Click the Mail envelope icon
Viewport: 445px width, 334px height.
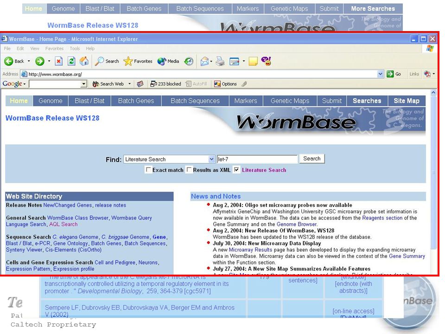204,61
